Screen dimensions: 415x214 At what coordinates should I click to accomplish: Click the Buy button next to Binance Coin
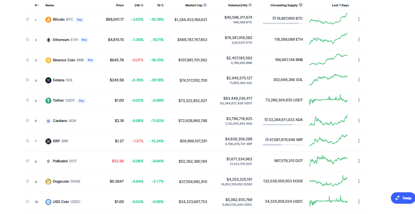[x=90, y=60]
